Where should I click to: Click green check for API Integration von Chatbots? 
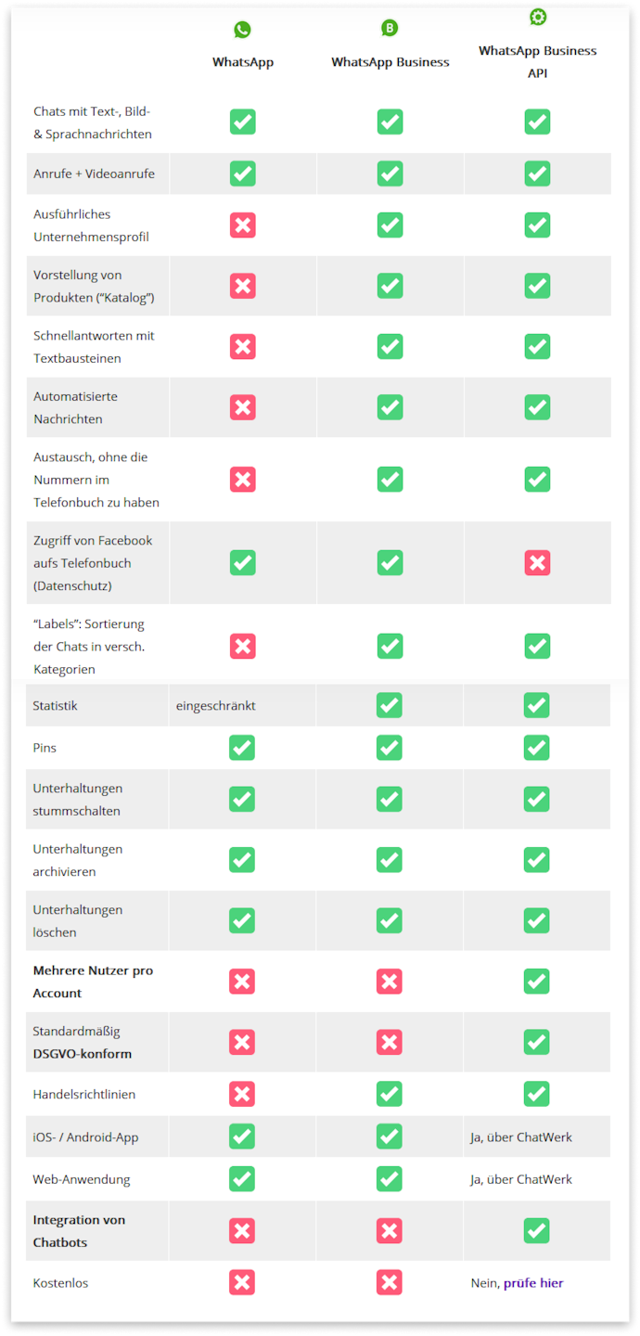[537, 1231]
